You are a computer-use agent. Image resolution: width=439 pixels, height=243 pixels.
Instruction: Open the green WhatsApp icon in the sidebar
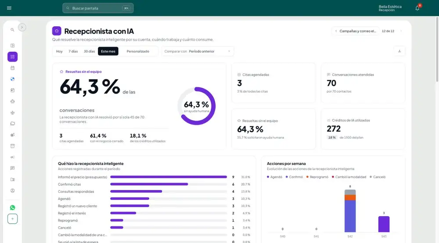click(x=12, y=207)
